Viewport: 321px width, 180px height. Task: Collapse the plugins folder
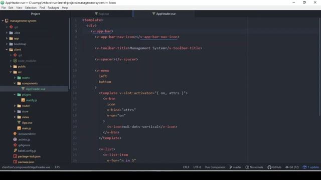coord(15,94)
